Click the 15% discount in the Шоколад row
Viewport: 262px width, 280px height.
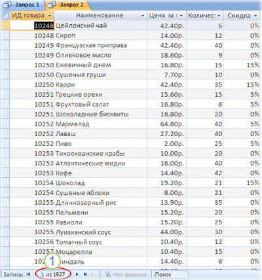pos(242,183)
